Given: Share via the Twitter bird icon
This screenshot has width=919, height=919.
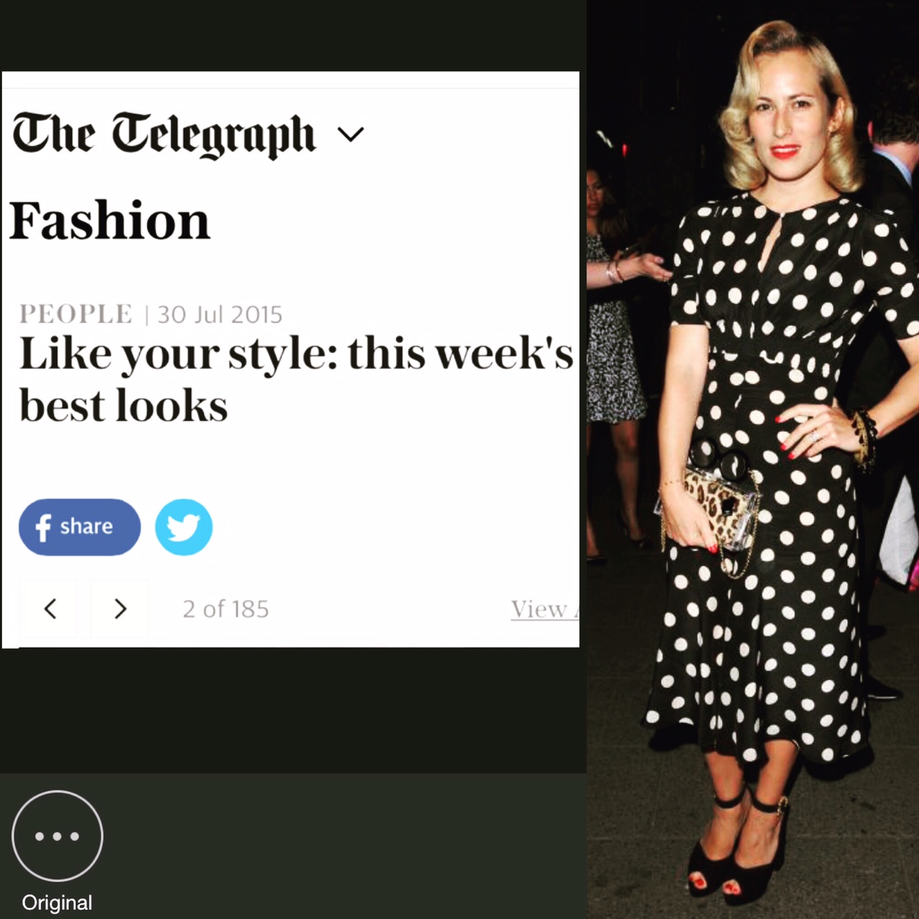Looking at the screenshot, I should [184, 527].
